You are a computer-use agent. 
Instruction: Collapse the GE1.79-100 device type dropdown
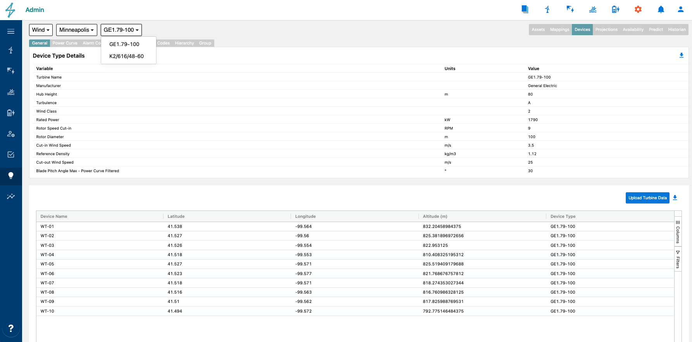tap(121, 30)
